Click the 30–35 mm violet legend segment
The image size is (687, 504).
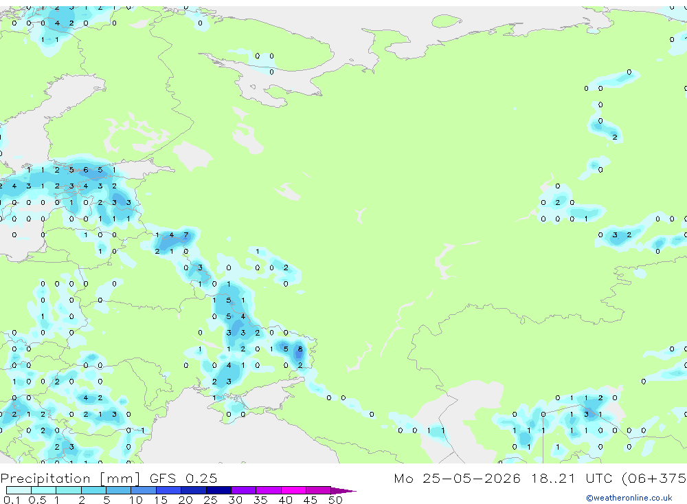coord(244,490)
